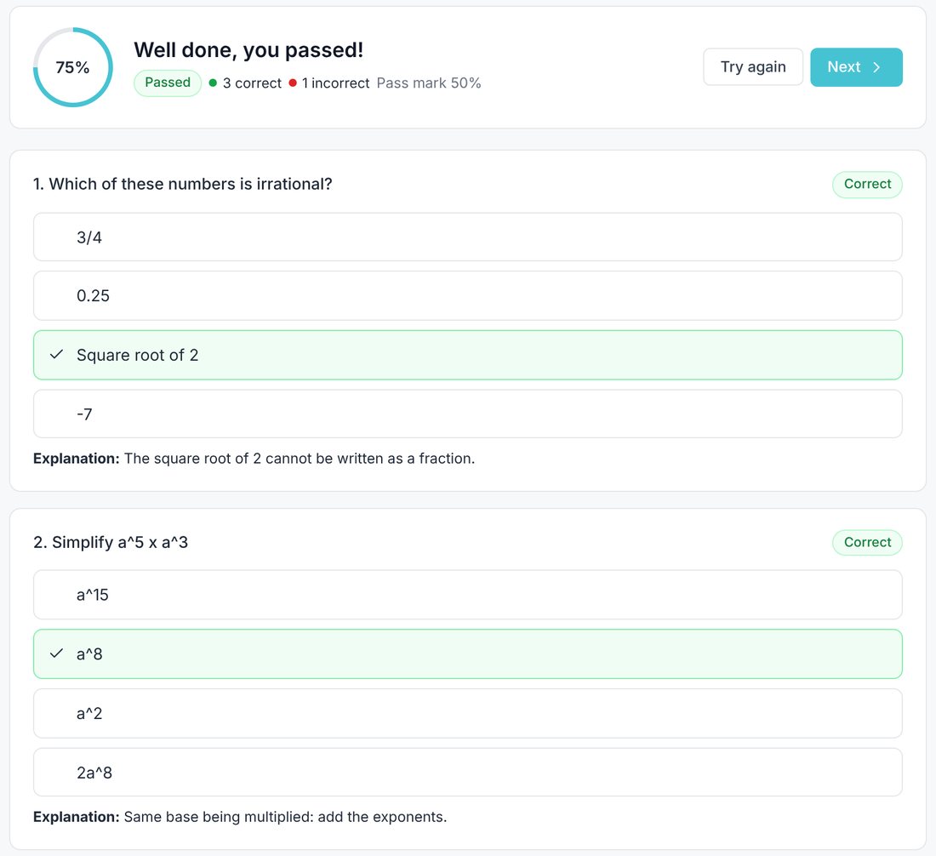Select answer option 3/4
The image size is (936, 856).
[x=467, y=237]
